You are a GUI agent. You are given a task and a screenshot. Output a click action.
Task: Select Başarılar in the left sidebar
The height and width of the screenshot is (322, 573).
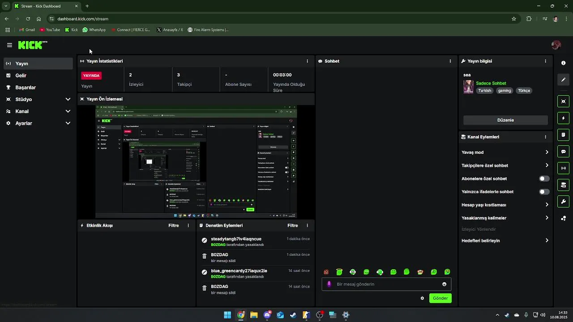click(x=38, y=88)
